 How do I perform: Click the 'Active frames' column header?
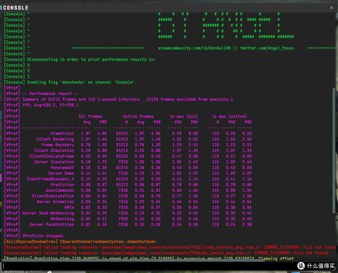(138, 117)
